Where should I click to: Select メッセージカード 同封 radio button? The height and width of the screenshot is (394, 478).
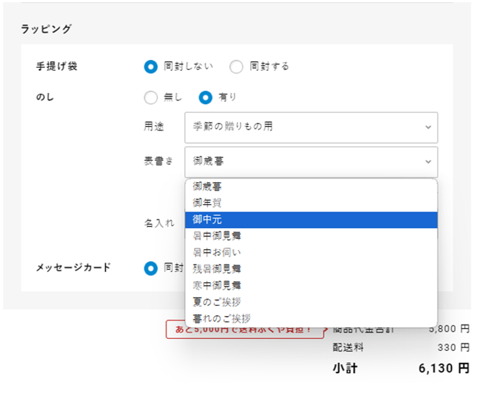[x=151, y=268]
